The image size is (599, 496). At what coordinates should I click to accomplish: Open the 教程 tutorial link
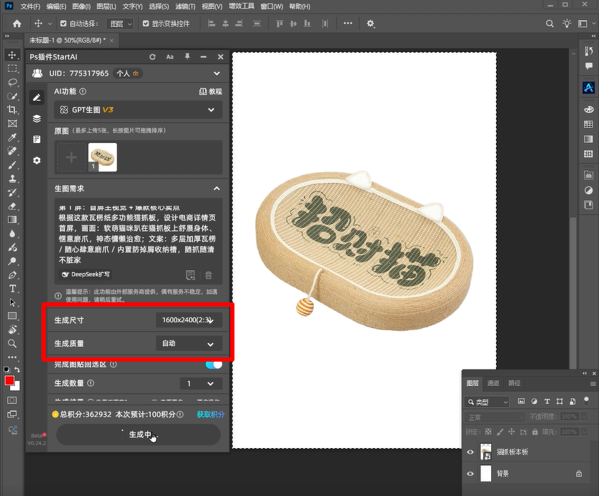(211, 91)
